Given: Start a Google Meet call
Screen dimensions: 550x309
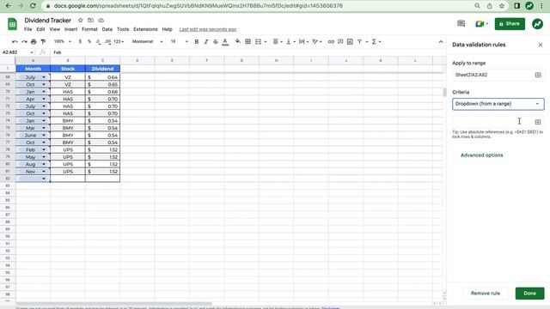Looking at the screenshot, I should pos(480,23).
